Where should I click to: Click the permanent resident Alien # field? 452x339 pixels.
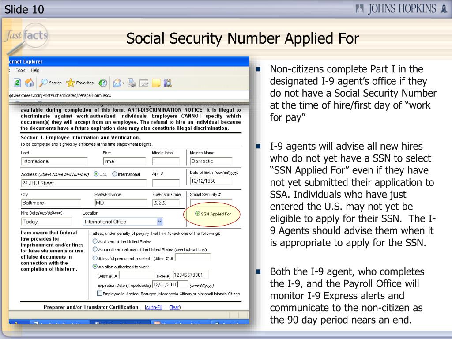coord(193,257)
